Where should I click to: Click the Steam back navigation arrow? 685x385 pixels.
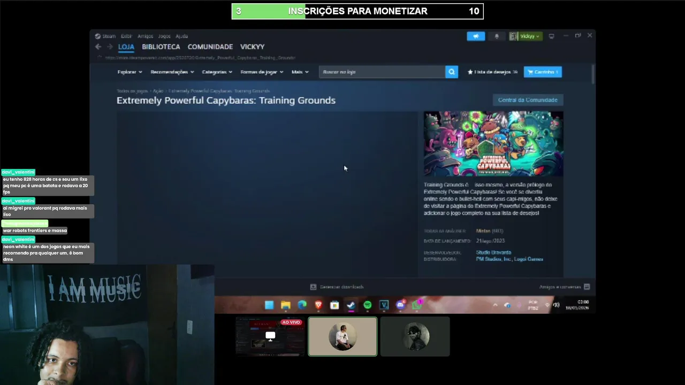click(x=98, y=47)
